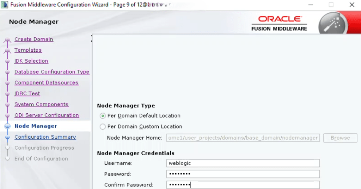The height and width of the screenshot is (189, 361).
Task: Click the ODI Server Configuration step bullet
Action: click(x=7, y=116)
